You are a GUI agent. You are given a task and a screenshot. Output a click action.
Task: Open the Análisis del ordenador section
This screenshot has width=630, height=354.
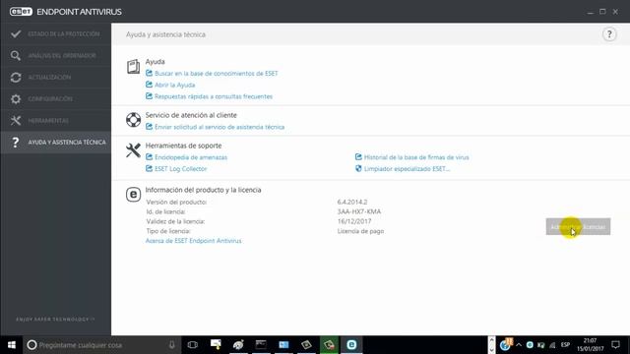tap(56, 56)
